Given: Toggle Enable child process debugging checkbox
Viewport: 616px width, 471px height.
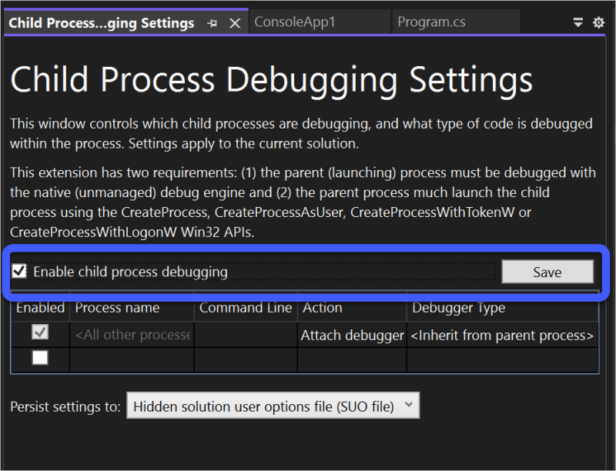Looking at the screenshot, I should tap(19, 271).
